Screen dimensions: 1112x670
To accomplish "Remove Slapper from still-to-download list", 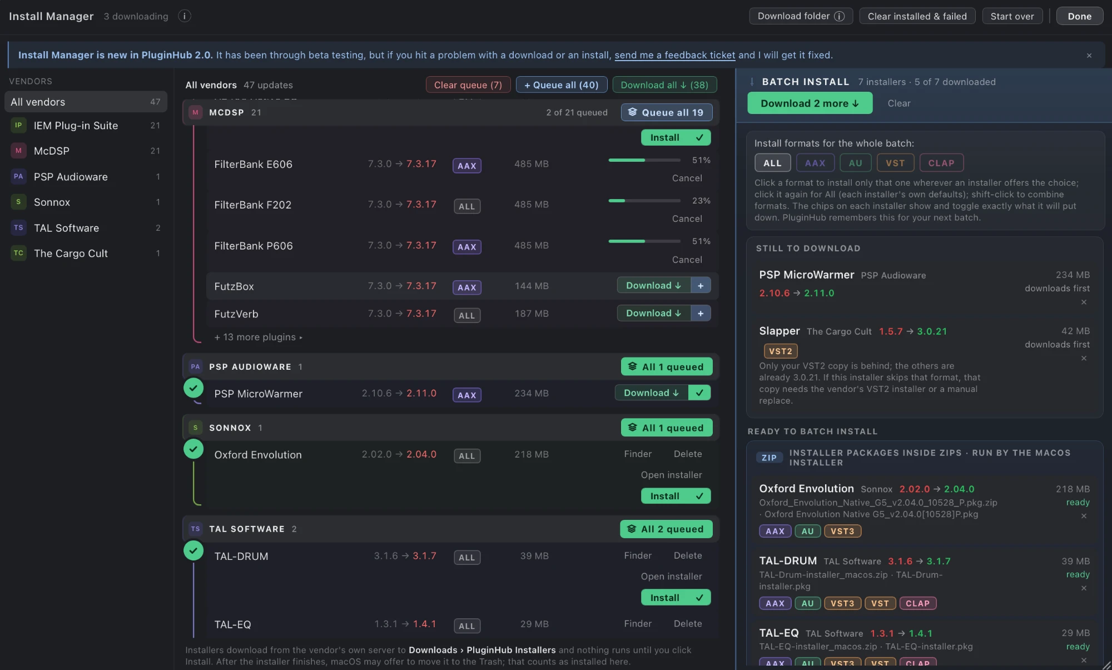I will 1084,358.
